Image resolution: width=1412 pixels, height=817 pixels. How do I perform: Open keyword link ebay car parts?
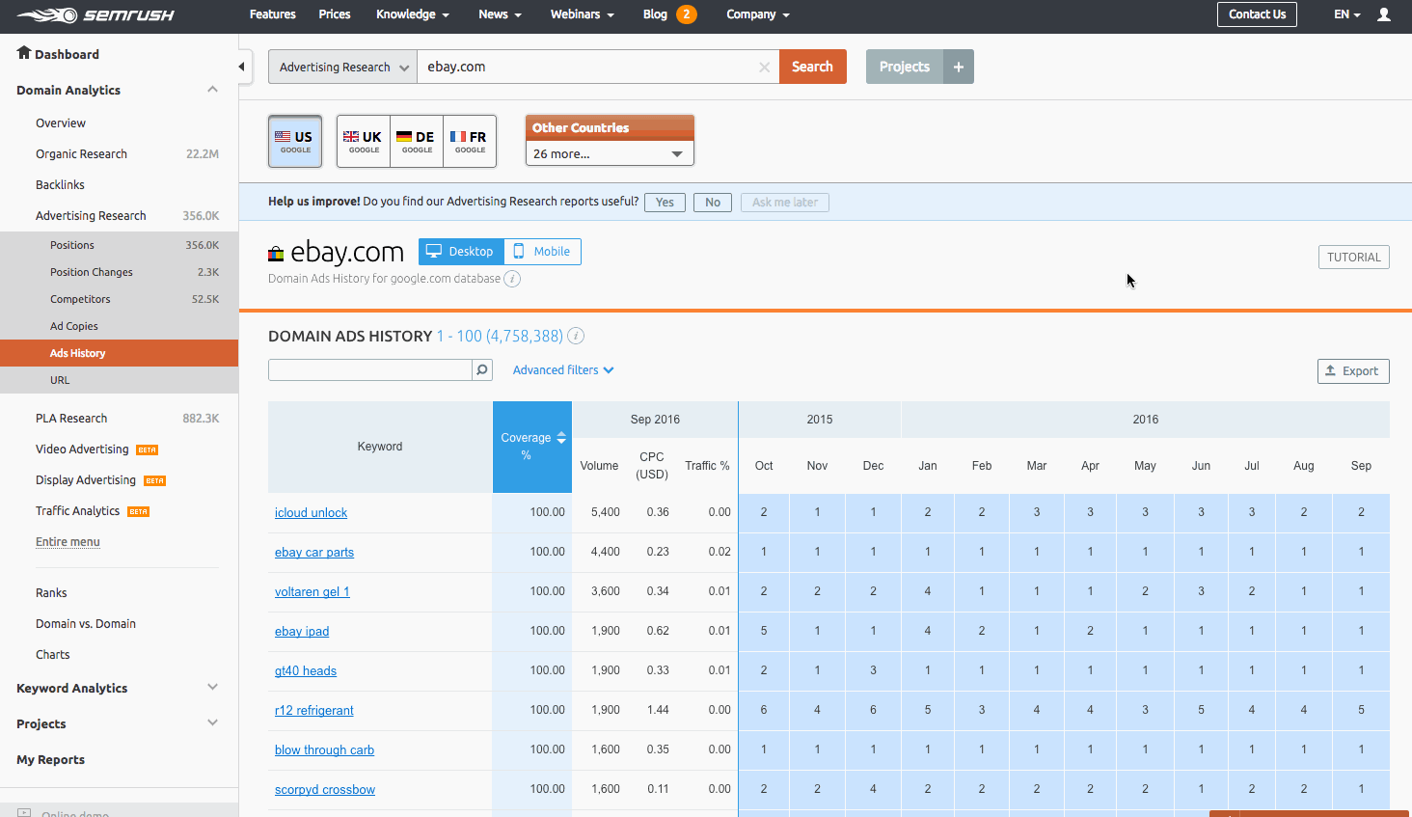pyautogui.click(x=314, y=553)
